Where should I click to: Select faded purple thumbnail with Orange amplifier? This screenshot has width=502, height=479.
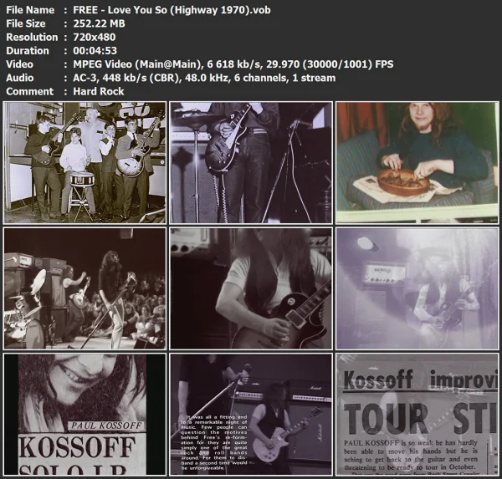pyautogui.click(x=417, y=288)
